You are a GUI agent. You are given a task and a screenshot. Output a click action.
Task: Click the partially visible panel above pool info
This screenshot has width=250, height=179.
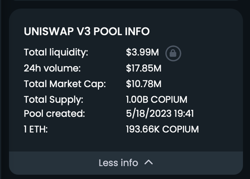(x=125, y=2)
